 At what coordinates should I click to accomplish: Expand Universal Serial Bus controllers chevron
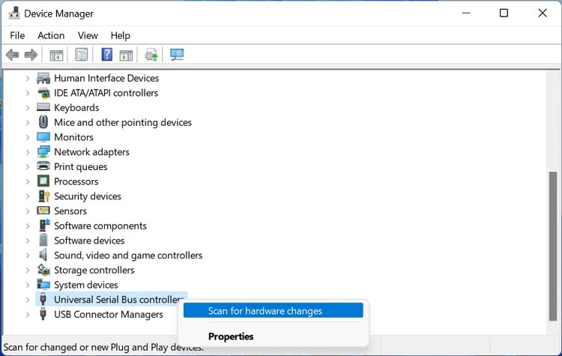tap(28, 300)
